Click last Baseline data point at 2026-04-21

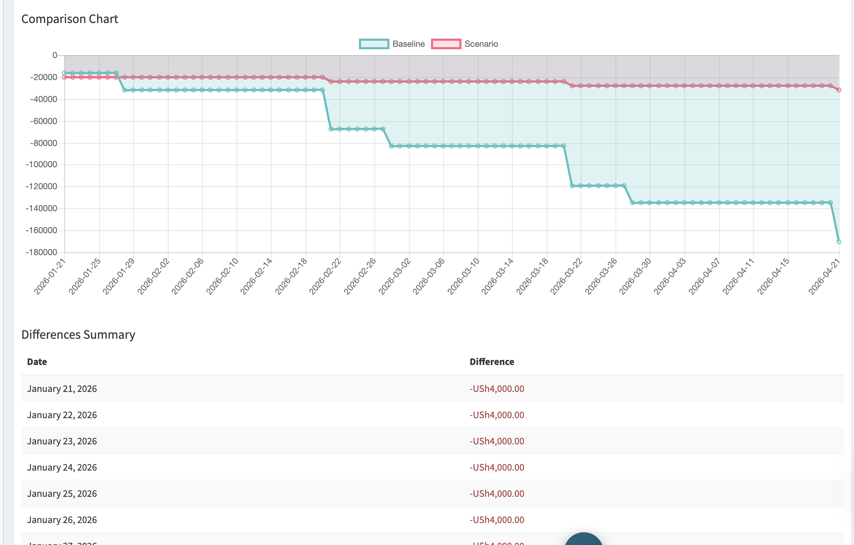click(x=839, y=242)
